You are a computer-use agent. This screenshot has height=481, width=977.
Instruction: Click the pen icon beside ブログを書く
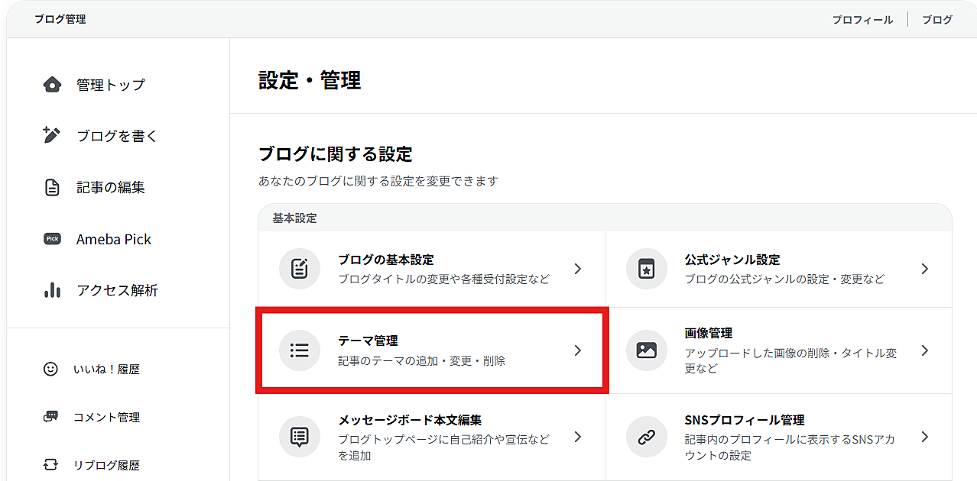coord(51,136)
